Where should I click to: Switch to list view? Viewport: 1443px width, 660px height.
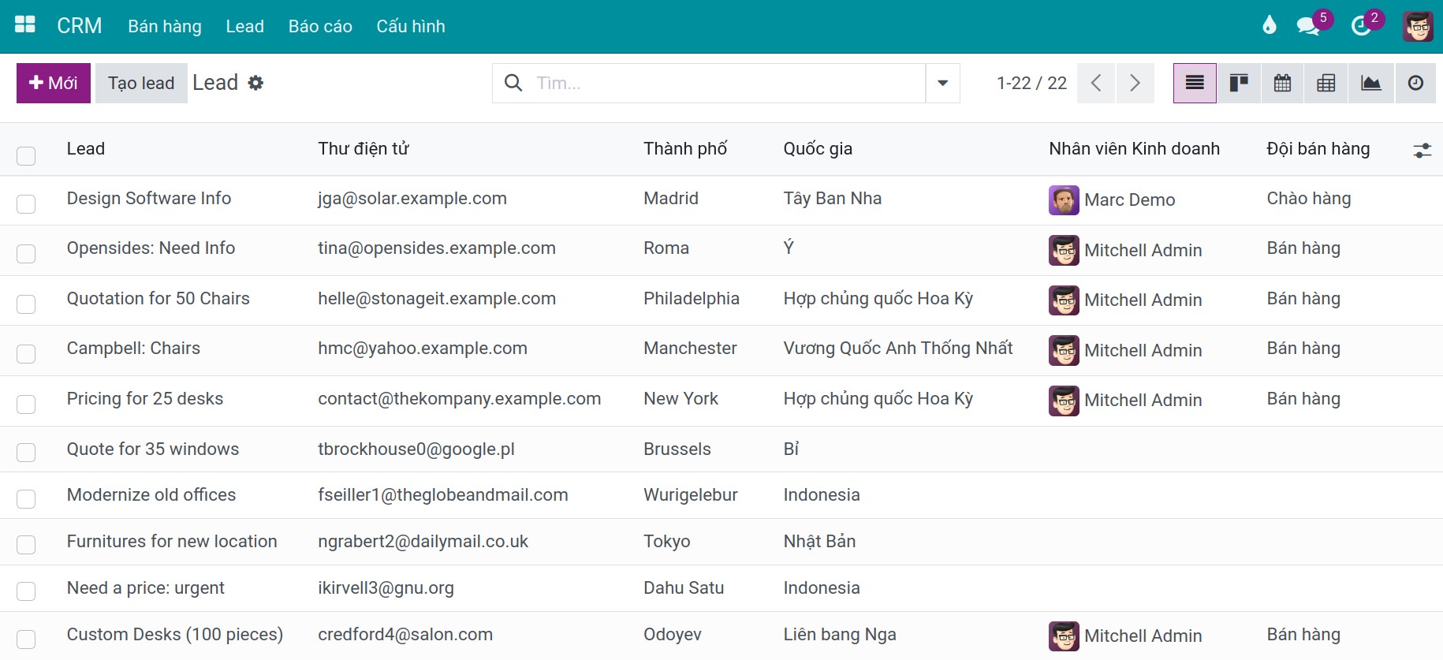pos(1195,83)
